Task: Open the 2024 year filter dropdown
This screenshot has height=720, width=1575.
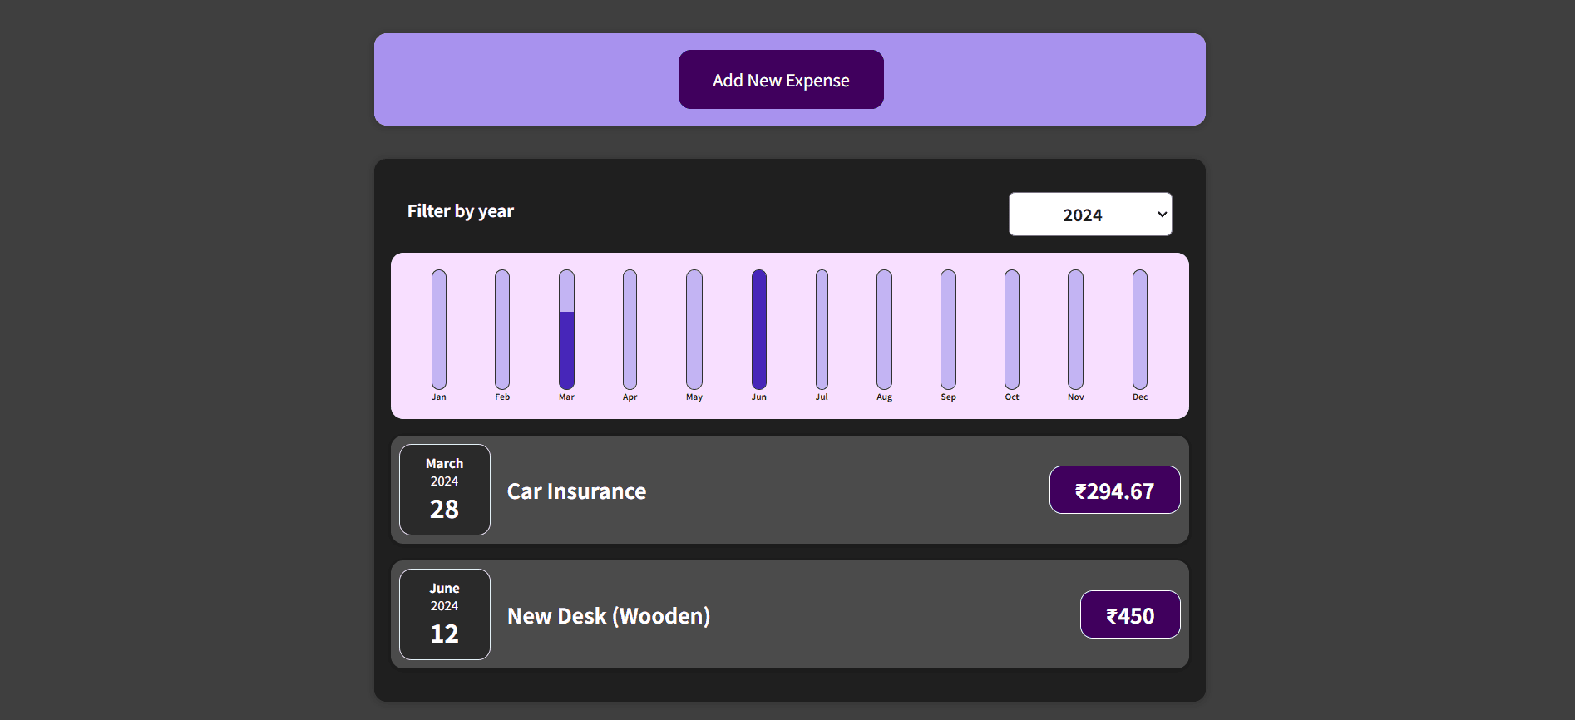Action: click(x=1089, y=215)
